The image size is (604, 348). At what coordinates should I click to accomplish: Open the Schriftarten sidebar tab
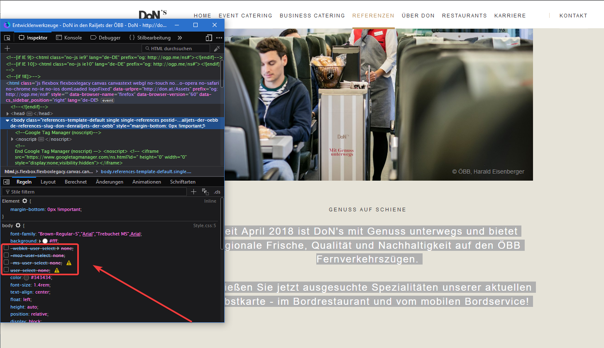pos(183,182)
